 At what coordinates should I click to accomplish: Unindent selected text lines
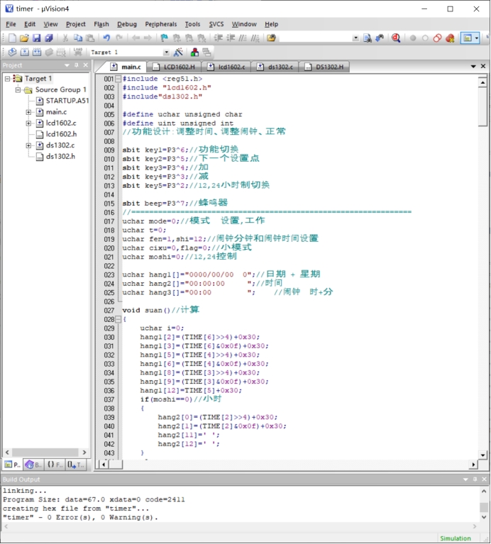tap(231, 38)
